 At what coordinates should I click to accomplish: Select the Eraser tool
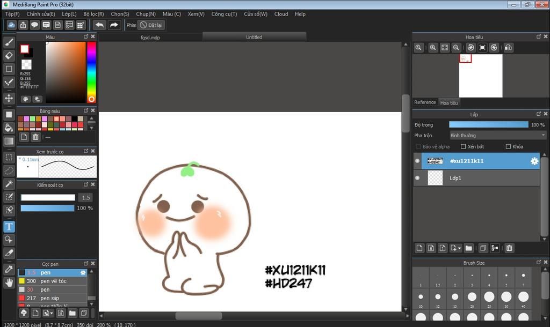(9, 55)
